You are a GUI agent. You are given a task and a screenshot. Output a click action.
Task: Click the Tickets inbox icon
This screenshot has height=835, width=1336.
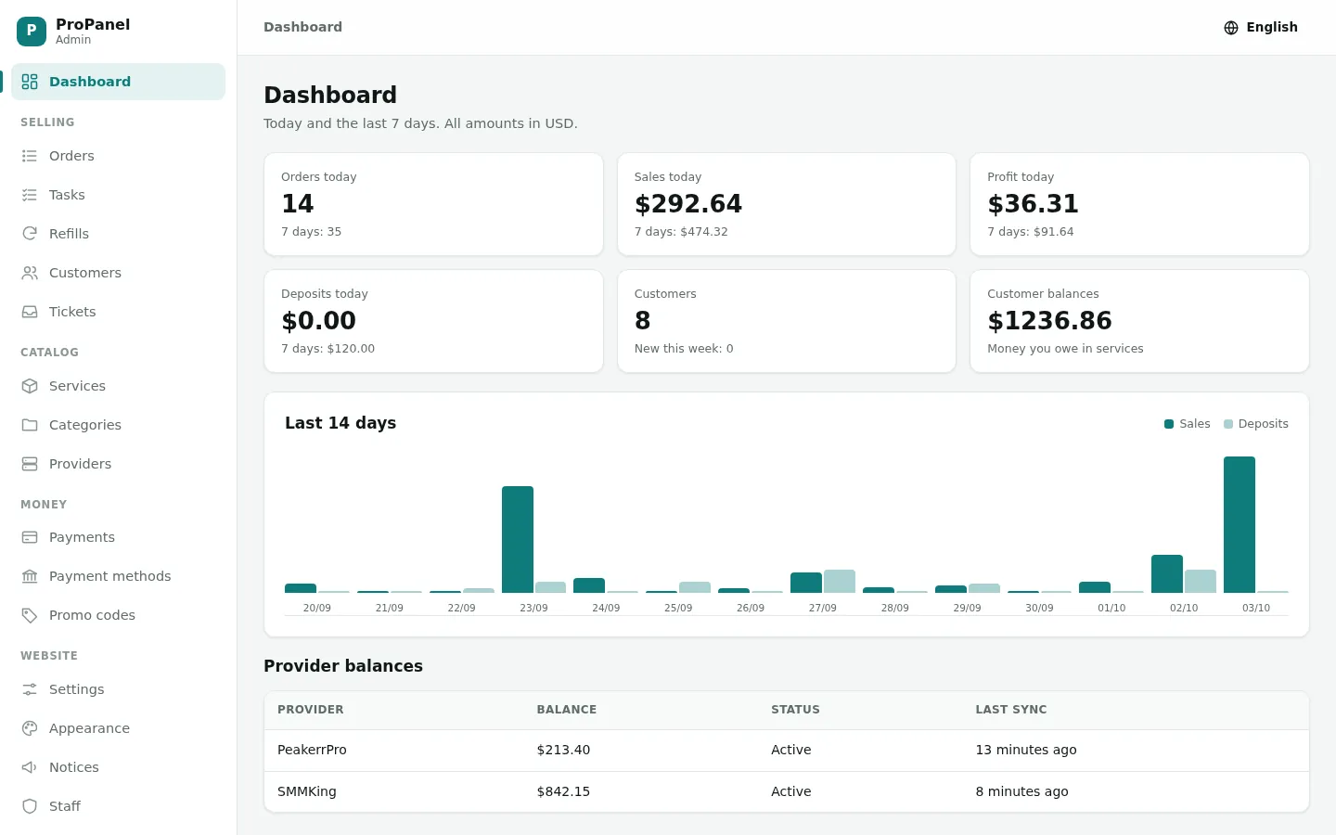point(30,312)
